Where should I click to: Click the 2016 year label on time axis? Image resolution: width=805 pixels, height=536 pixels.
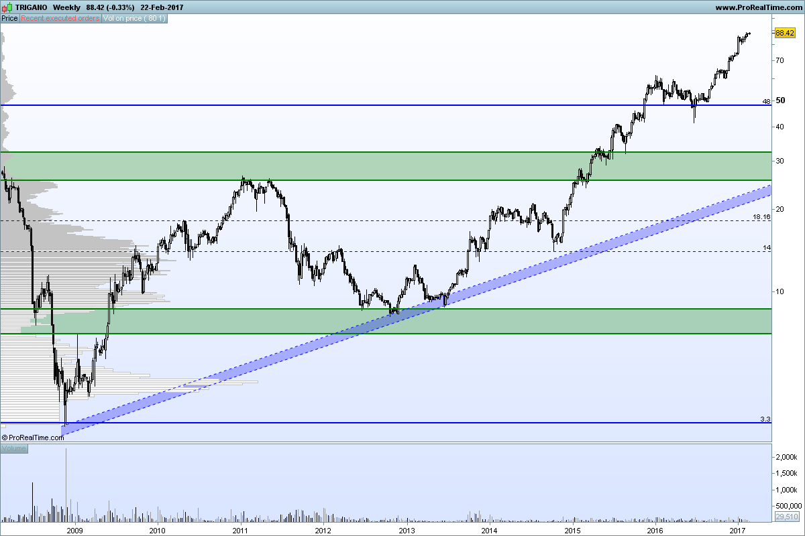coord(655,529)
